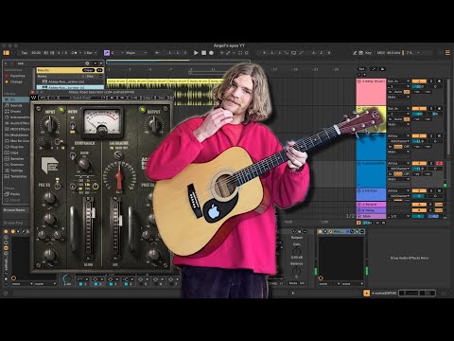The height and width of the screenshot is (341, 454).
Task: Open the orange dashboard icon at top left
Action: coord(7,53)
